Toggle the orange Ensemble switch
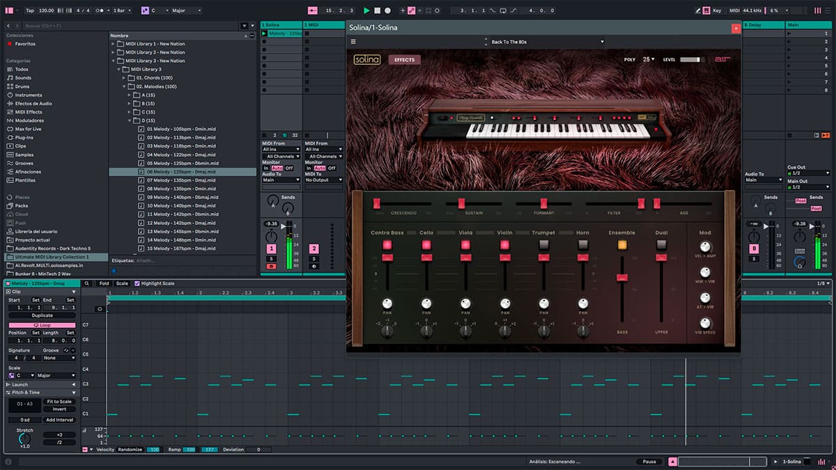836x470 pixels. (622, 244)
